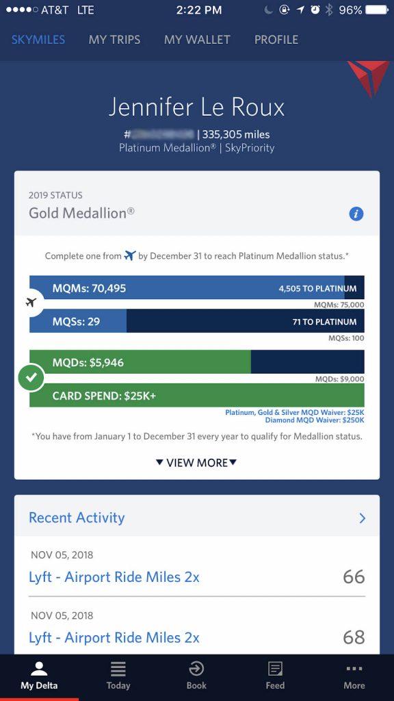394x701 pixels.
Task: Open Recent Activity via the right chevron
Action: coord(362,518)
